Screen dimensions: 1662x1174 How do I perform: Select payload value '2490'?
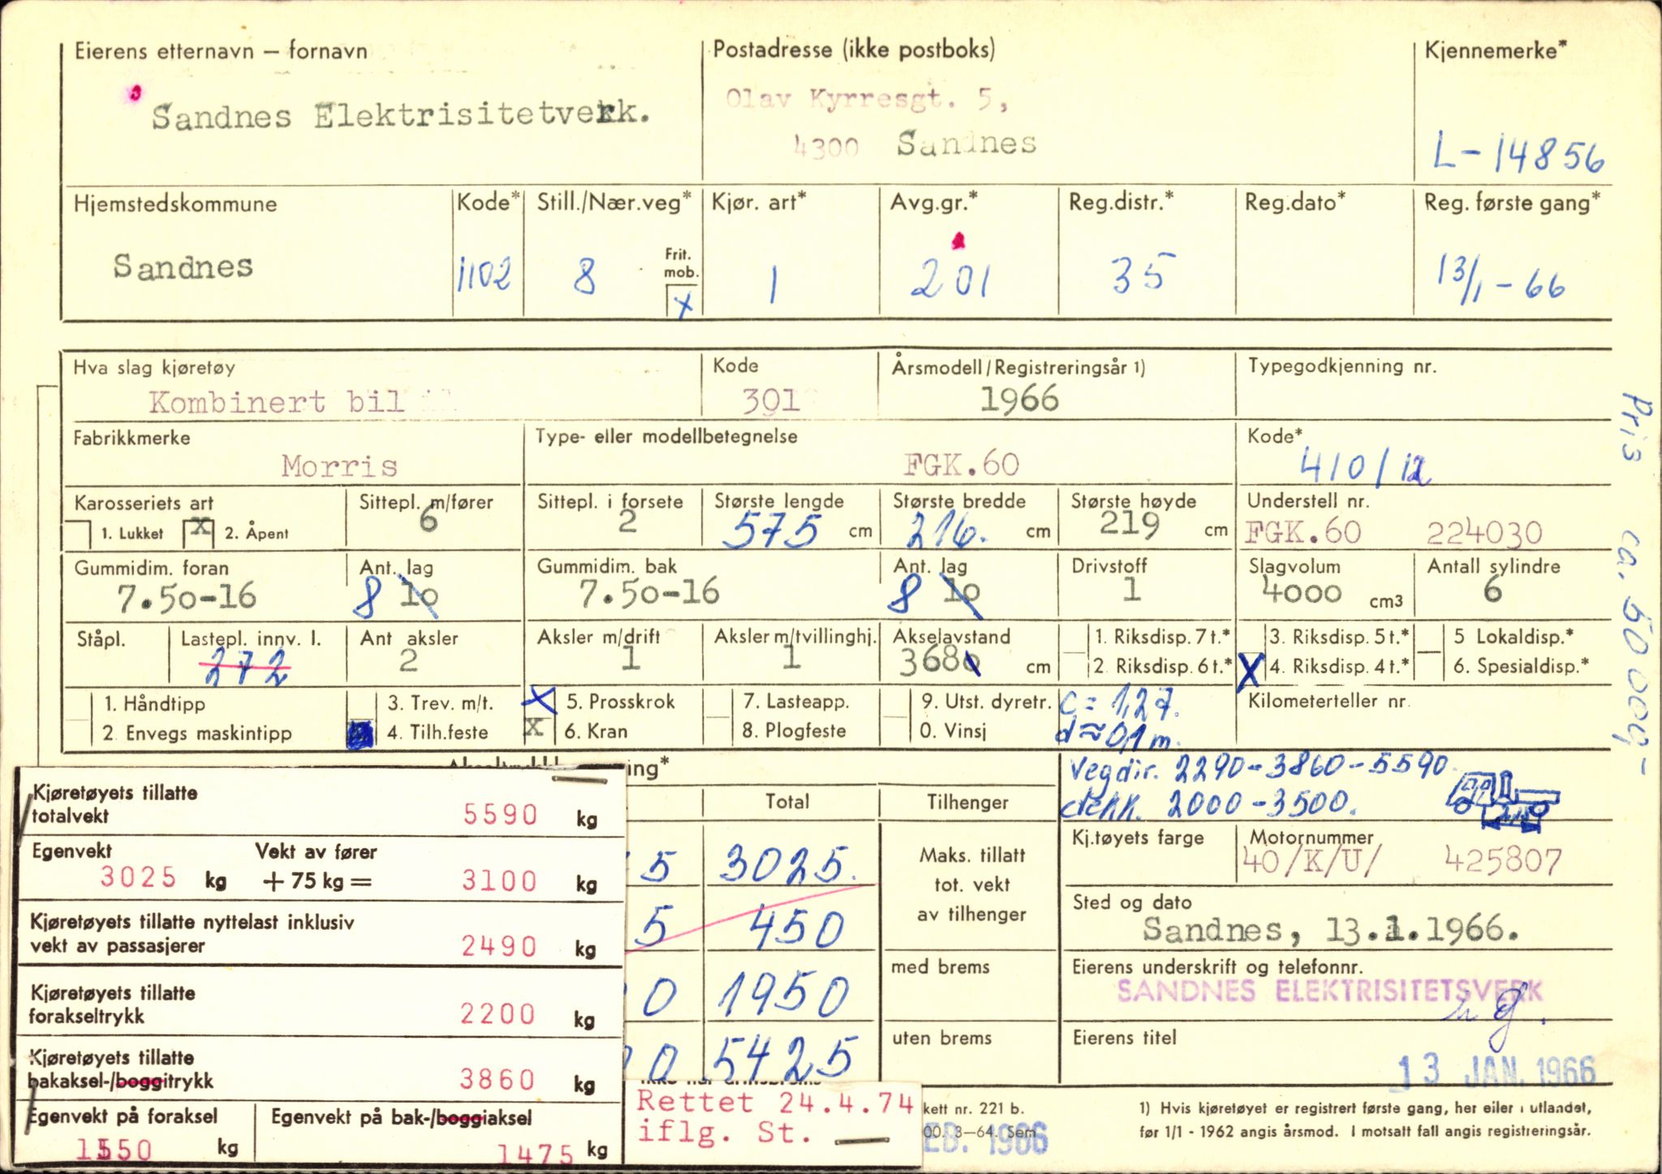(x=499, y=946)
